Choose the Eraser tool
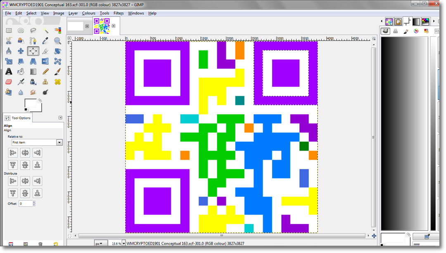The height and width of the screenshot is (253, 446). 9,82
